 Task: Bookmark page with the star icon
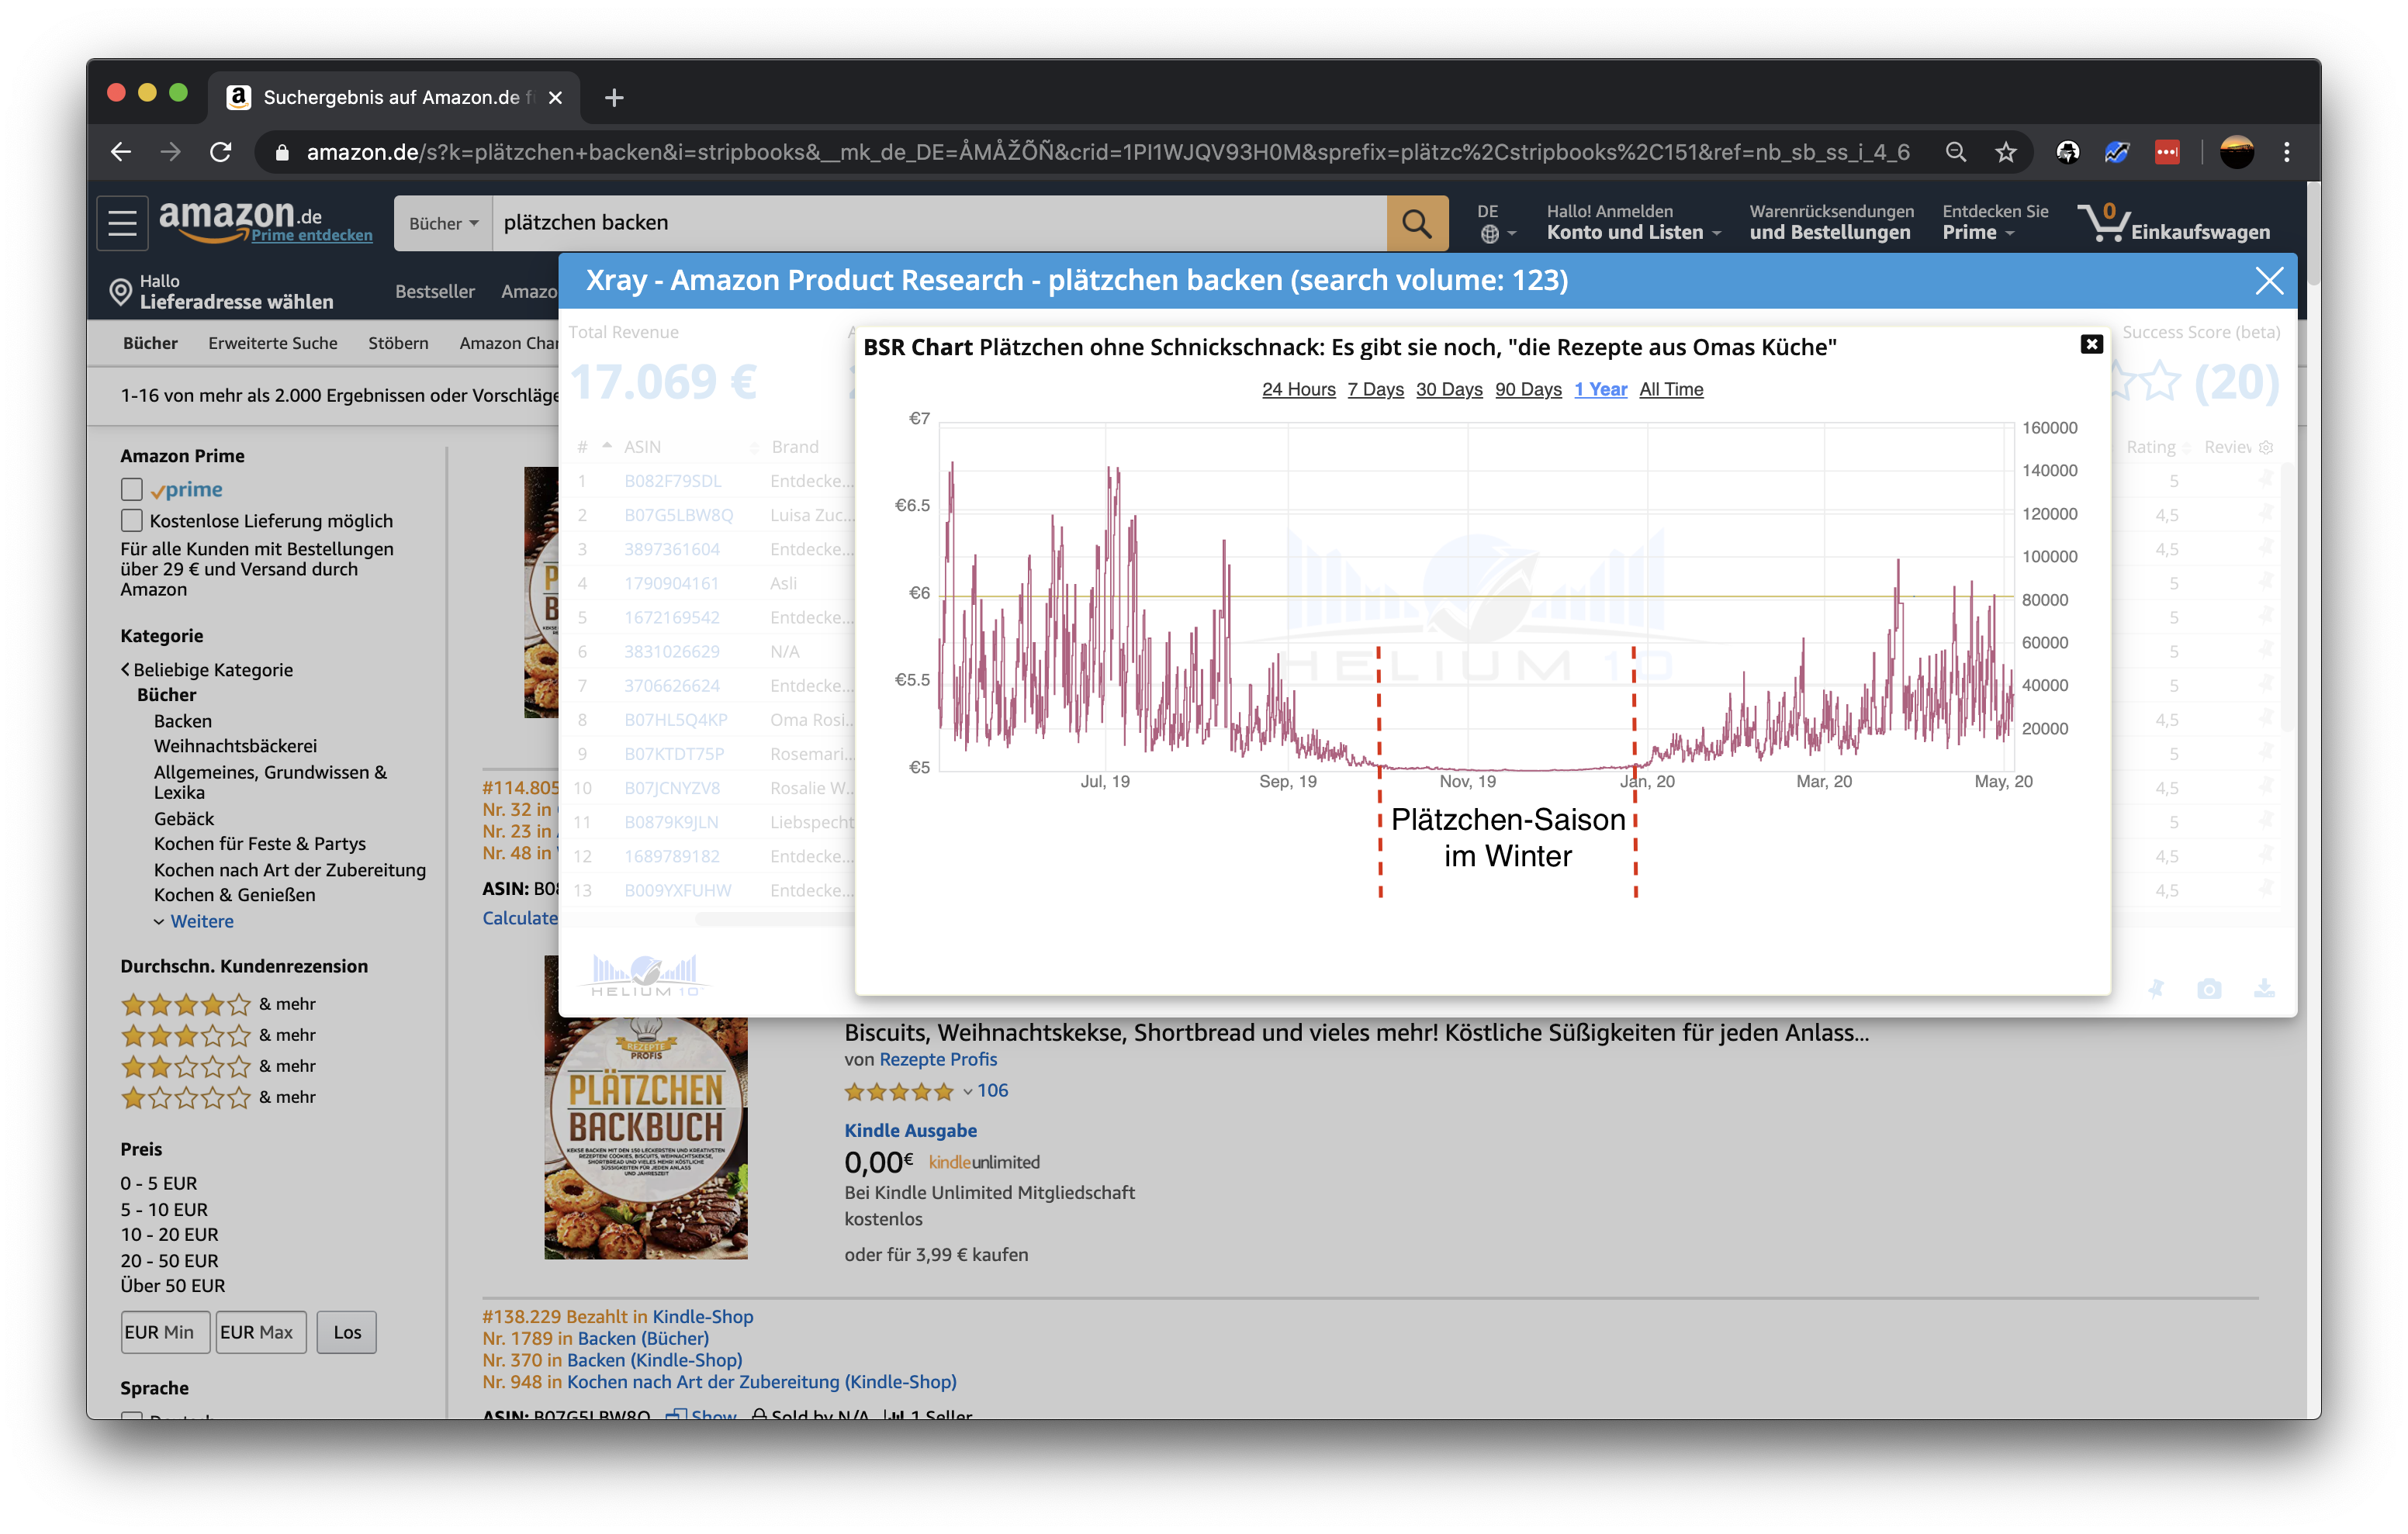point(2006,152)
